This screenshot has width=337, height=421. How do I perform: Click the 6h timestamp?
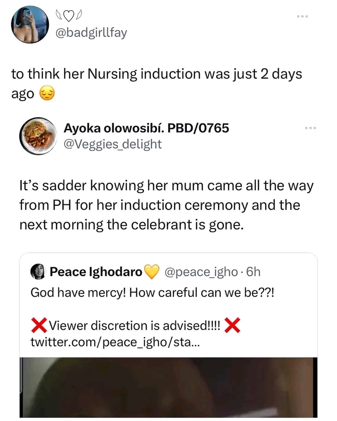coord(253,271)
